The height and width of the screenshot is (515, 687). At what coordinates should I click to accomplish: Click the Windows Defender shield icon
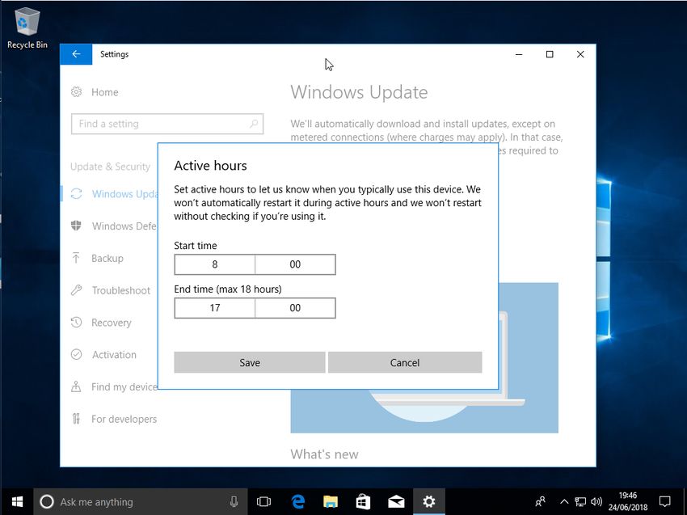coord(76,226)
